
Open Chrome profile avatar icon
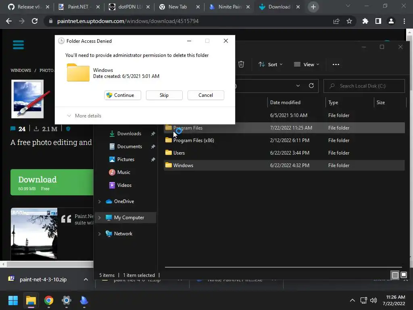tap(391, 21)
